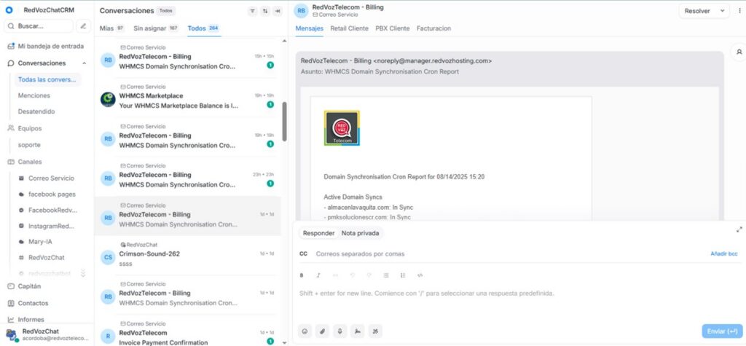Insert a link in reply editor
Screen dimensions: 746x346
pos(335,275)
